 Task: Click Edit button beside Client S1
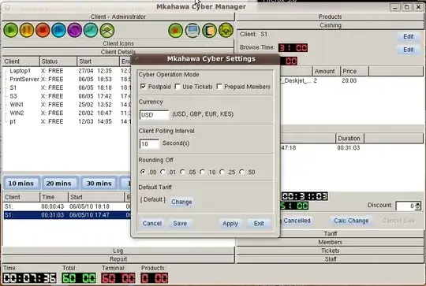409,36
